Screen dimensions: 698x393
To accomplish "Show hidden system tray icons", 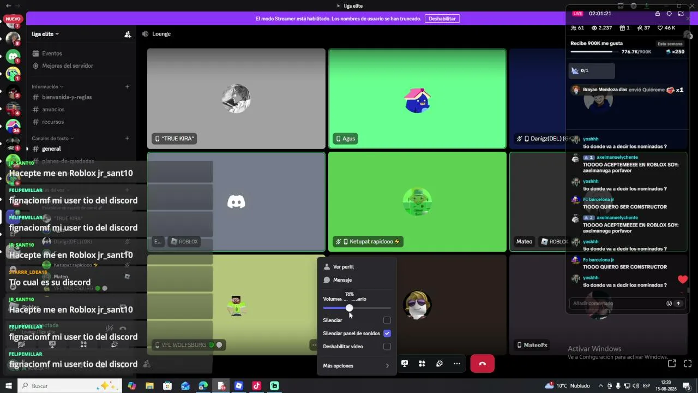I will [x=601, y=386].
